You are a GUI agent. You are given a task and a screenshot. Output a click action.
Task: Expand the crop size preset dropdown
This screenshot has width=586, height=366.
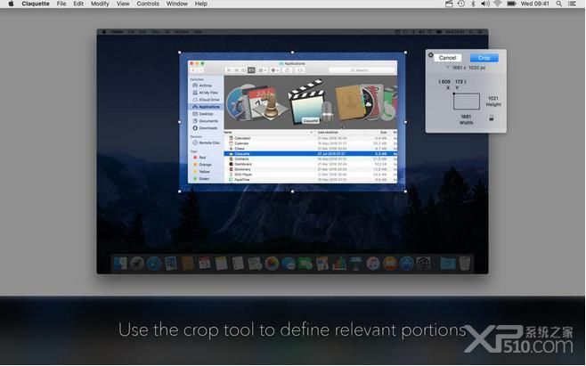pos(448,68)
